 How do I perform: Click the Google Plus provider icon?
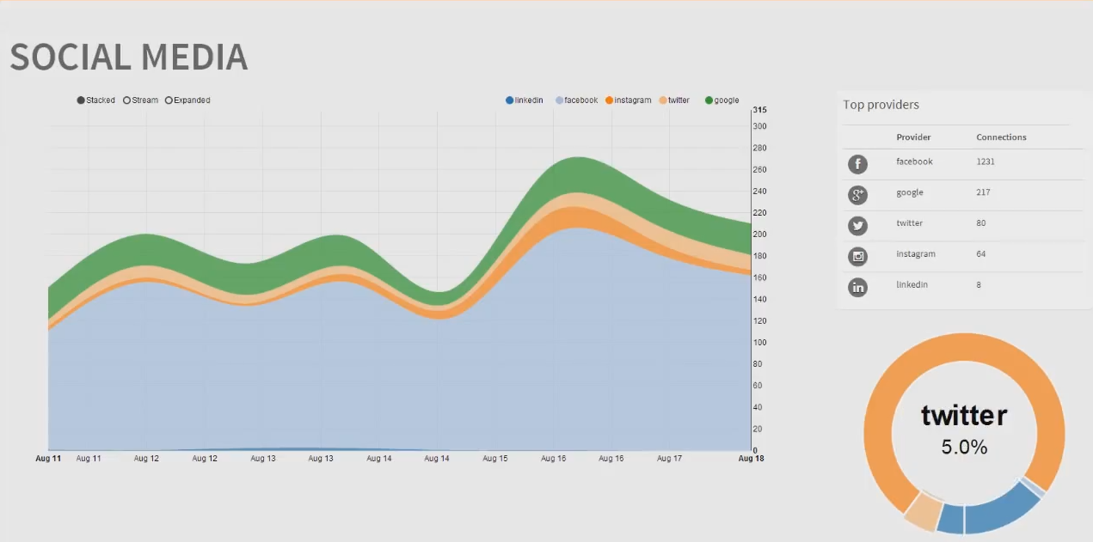[x=857, y=195]
